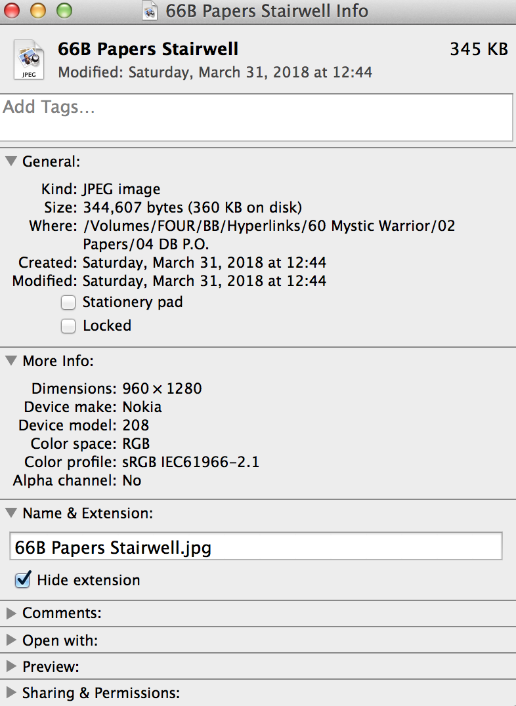Enable the Stationery pad checkbox
The width and height of the screenshot is (516, 706).
click(68, 302)
